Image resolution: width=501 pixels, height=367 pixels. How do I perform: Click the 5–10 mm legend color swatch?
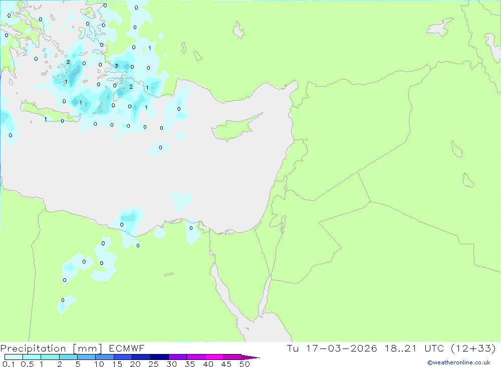tap(87, 357)
